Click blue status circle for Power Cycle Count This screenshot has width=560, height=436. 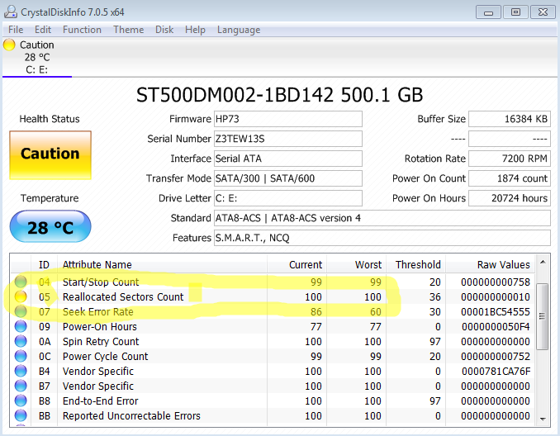pyautogui.click(x=21, y=356)
